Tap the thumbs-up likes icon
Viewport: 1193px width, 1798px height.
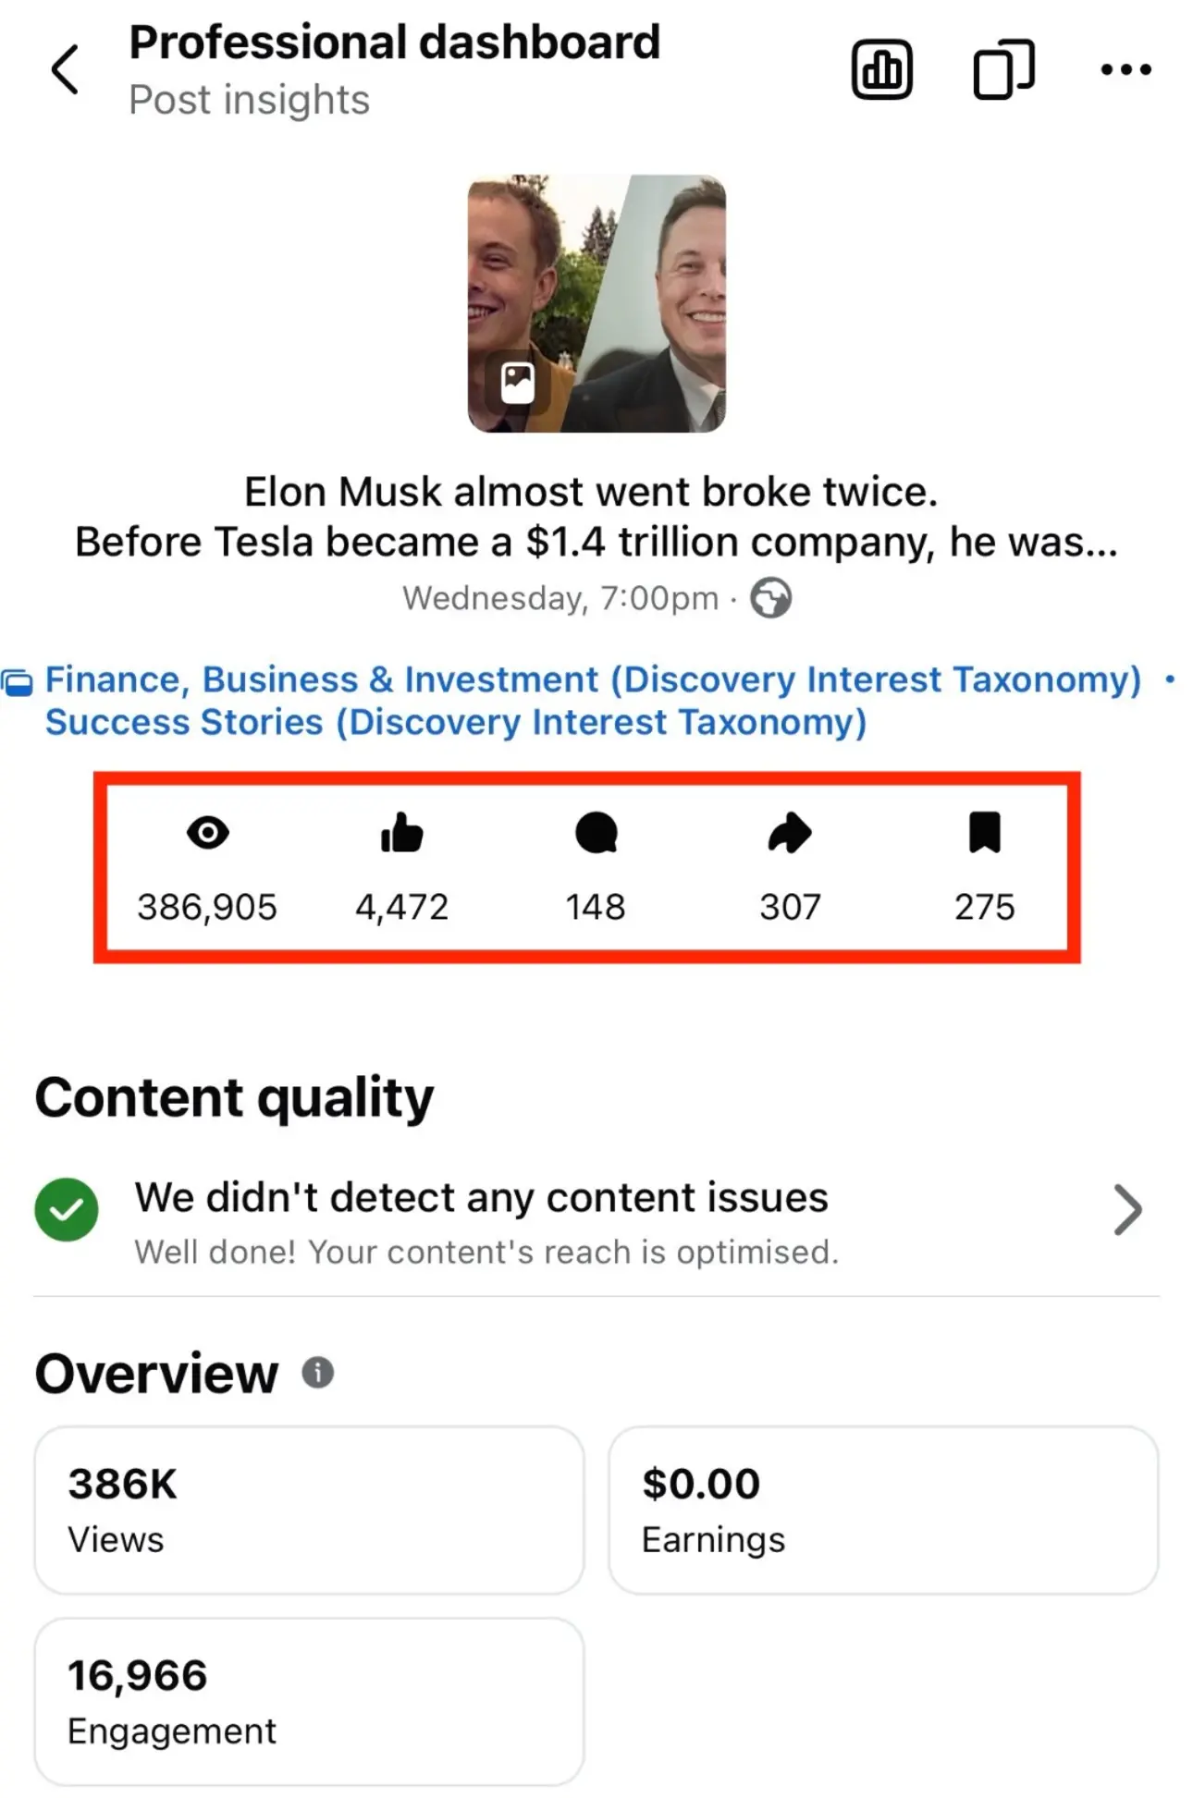(401, 833)
